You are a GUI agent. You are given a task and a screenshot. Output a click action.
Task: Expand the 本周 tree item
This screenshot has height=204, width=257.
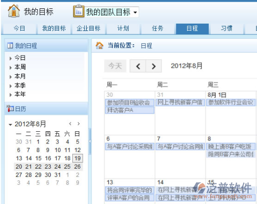tap(10, 67)
